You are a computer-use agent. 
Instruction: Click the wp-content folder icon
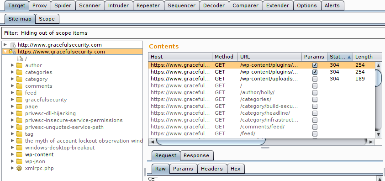19,155
